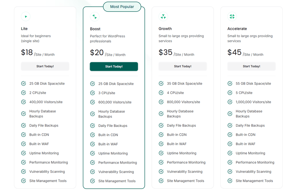
Task: Click Start Today on the Growth plan
Action: point(182,66)
